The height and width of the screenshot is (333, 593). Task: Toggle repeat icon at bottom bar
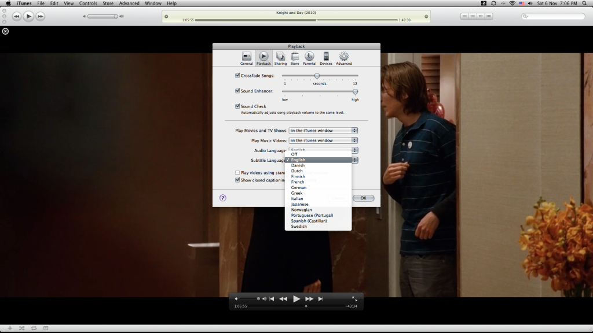click(34, 328)
